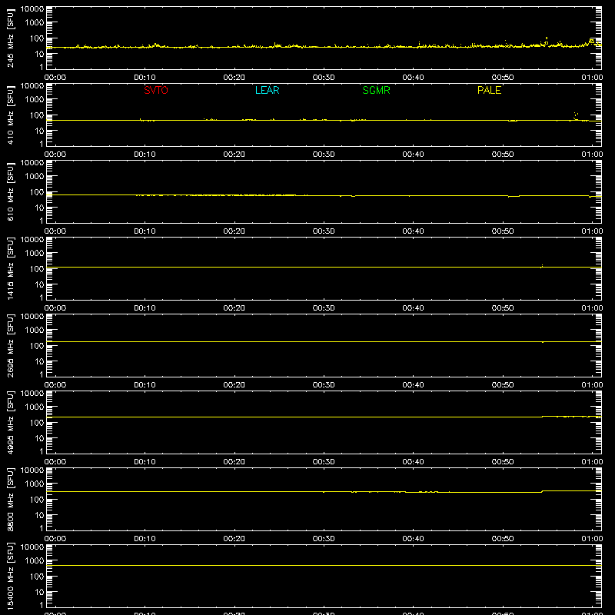Select the 4995 MHz [SFU] axis label
The image size is (615, 615).
pos(10,422)
